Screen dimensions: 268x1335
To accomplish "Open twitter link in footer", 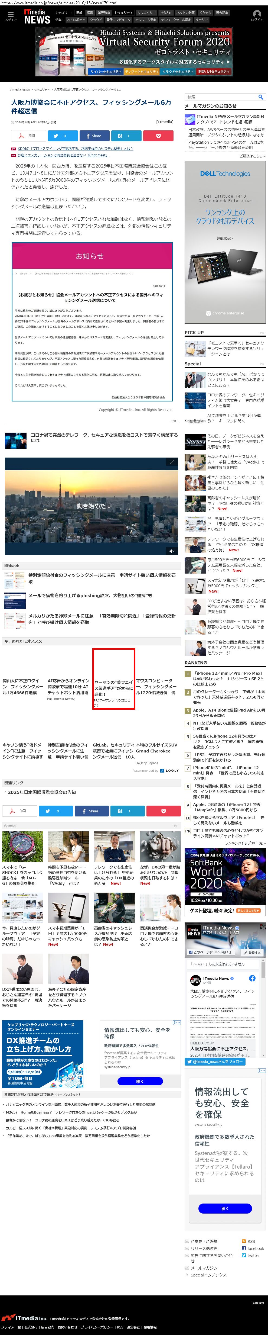I will (250, 1256).
